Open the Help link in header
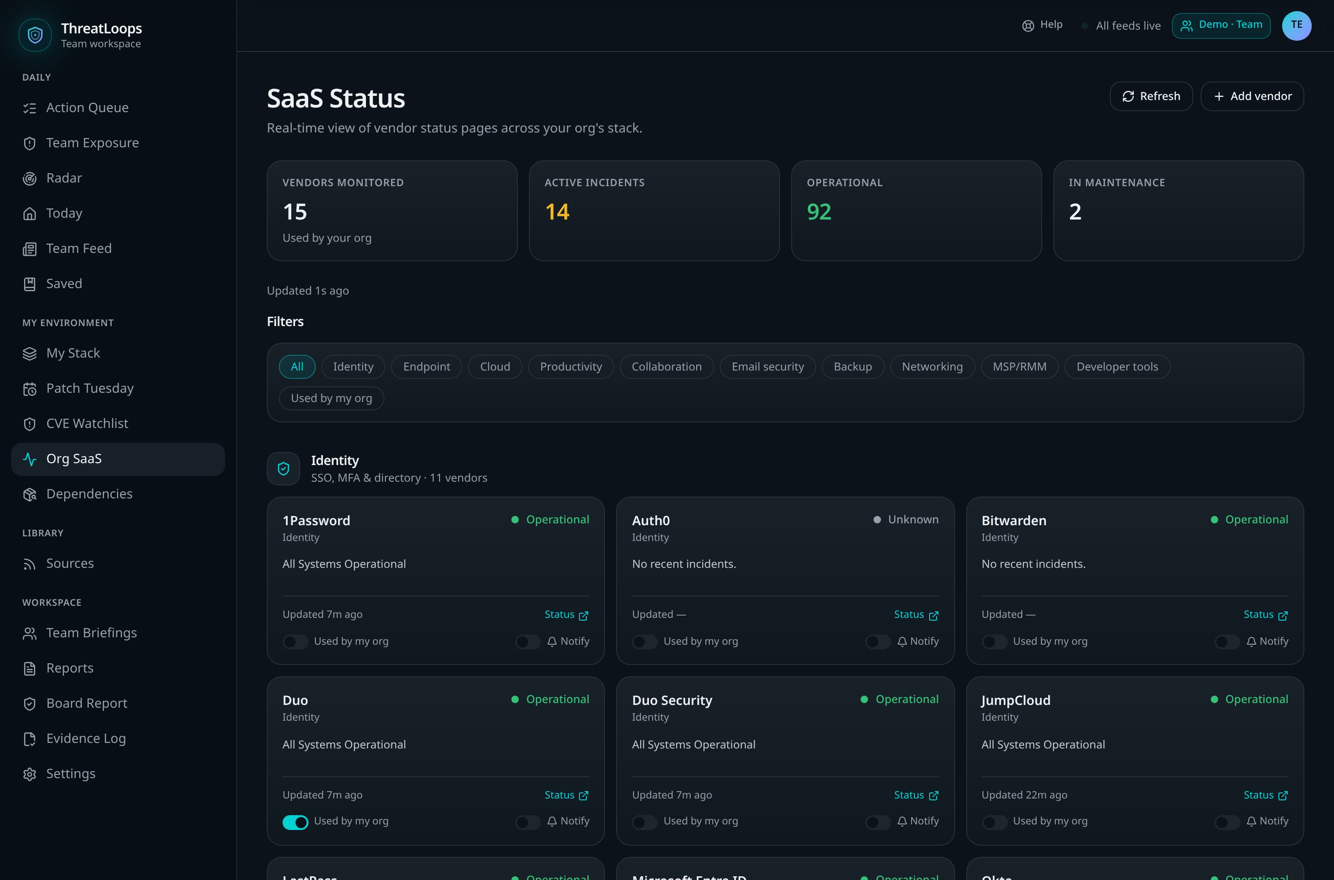This screenshot has height=880, width=1334. [x=1042, y=25]
